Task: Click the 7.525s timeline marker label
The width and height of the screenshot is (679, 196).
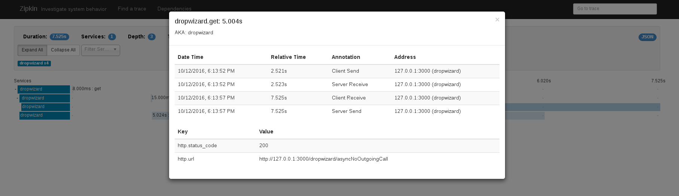Action: pos(658,81)
